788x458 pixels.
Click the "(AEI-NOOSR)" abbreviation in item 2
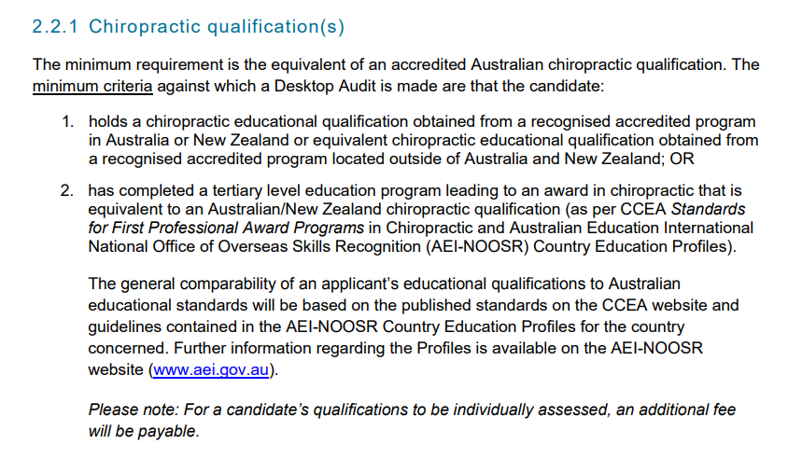click(477, 246)
